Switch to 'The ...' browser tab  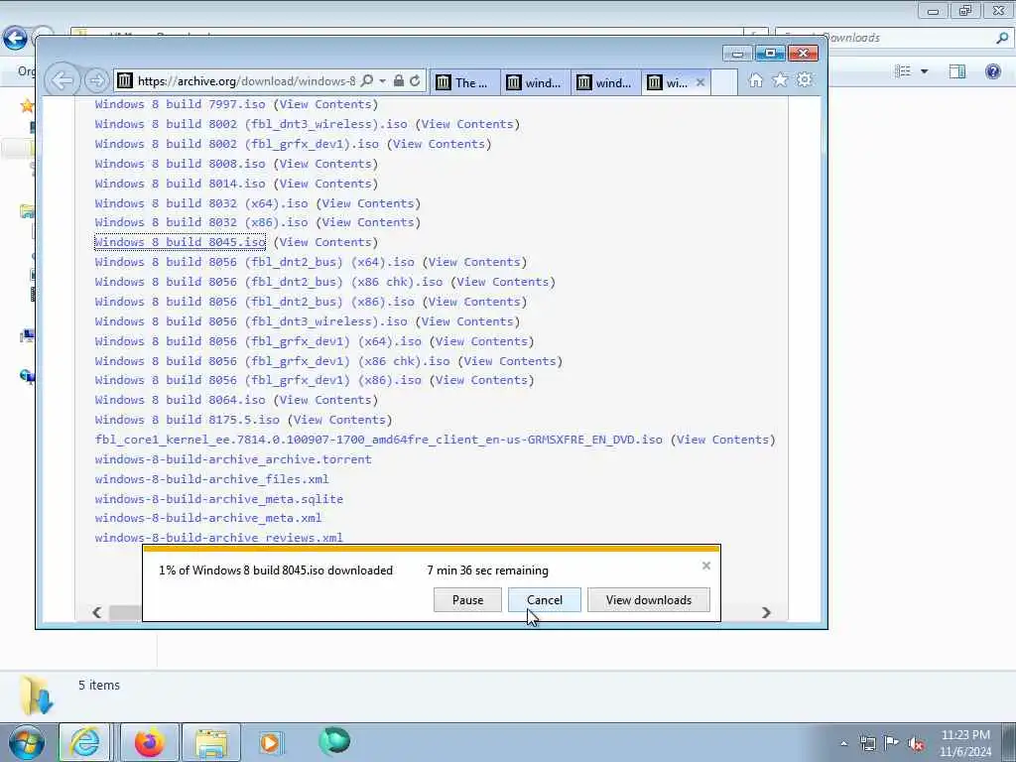(x=464, y=83)
